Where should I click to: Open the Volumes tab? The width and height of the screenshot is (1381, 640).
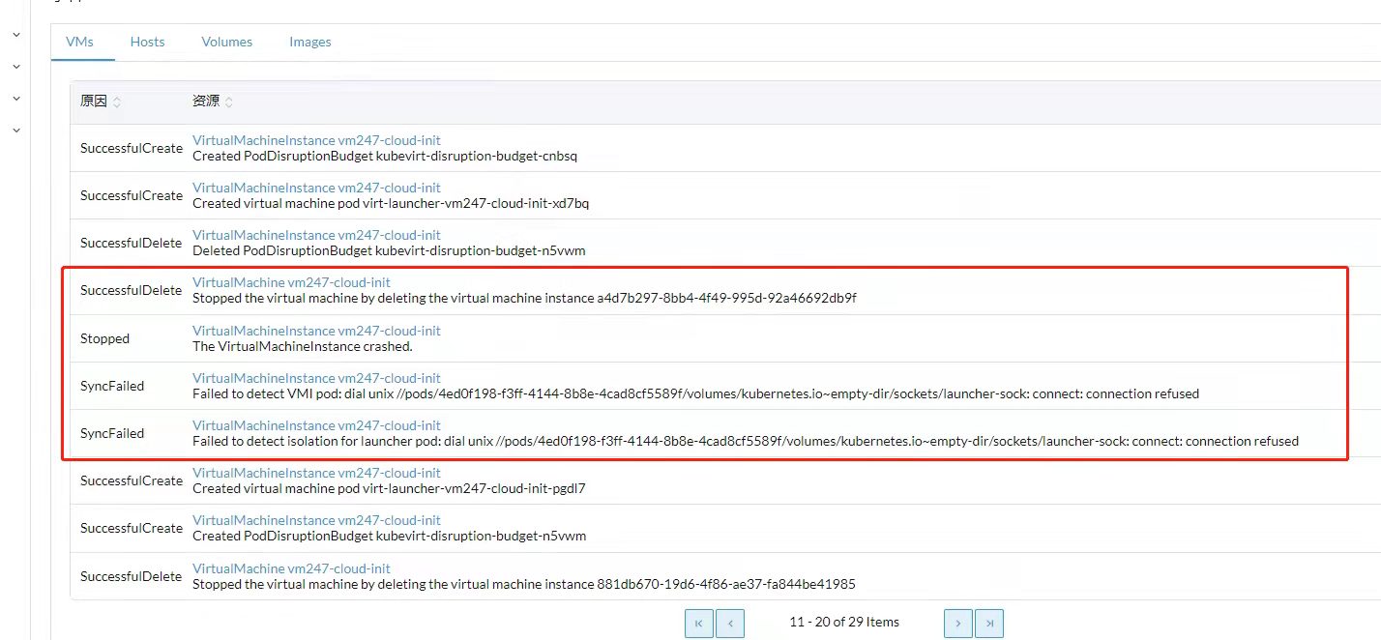pos(226,42)
